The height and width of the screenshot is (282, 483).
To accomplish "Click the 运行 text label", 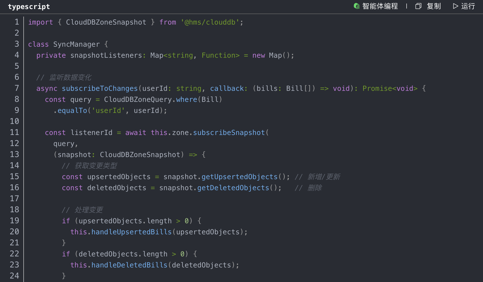I will tap(468, 6).
